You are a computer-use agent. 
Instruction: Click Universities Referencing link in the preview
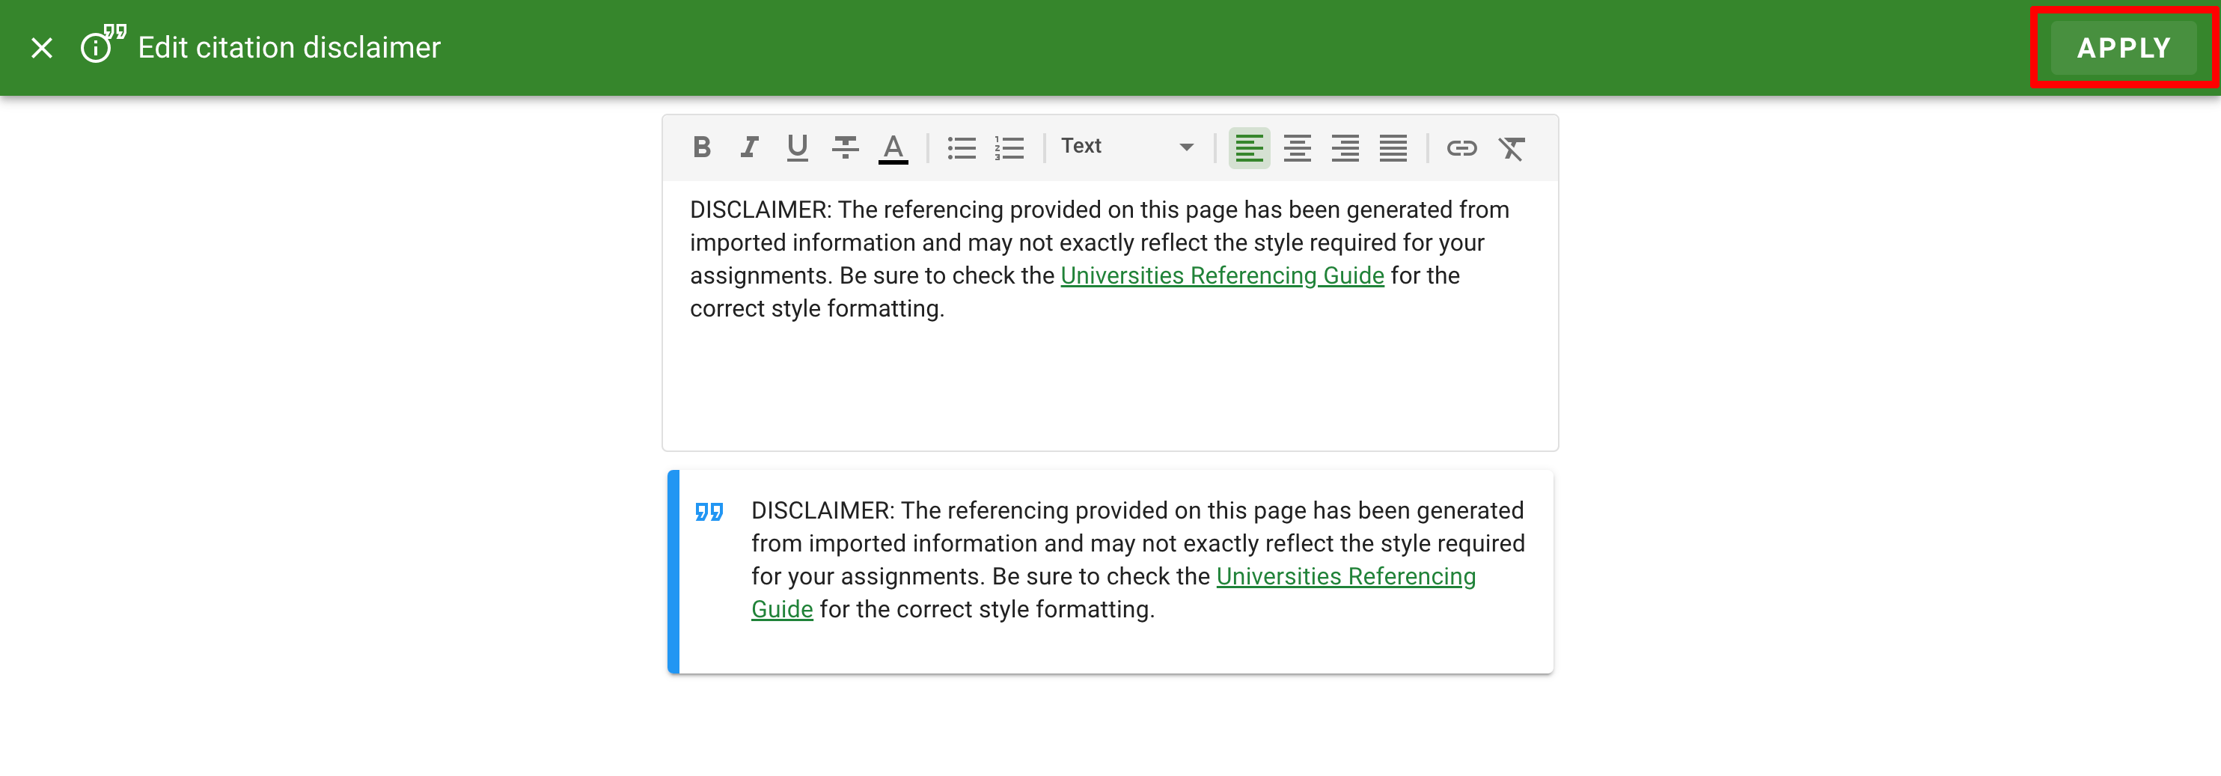tap(1345, 576)
